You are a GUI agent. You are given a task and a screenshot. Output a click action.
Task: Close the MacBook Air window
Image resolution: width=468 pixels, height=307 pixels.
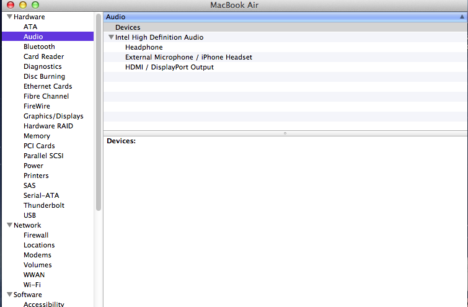pos(11,5)
